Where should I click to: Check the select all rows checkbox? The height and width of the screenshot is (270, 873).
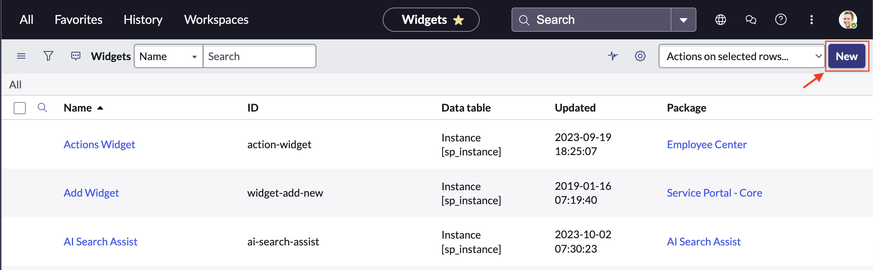(x=20, y=108)
